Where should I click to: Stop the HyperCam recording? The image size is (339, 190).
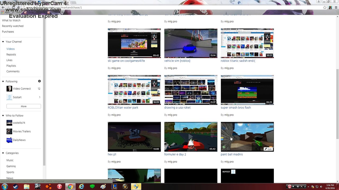[293, 187]
